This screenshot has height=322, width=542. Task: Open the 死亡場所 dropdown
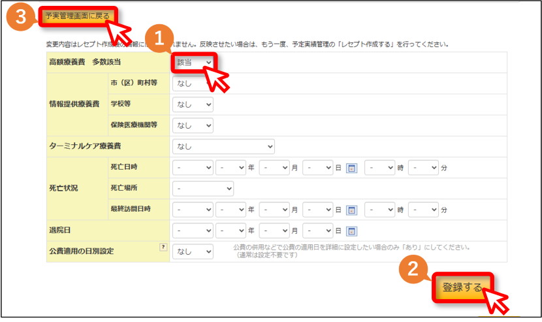[203, 189]
